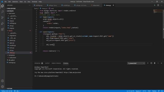Open the File menu
This screenshot has height=92, width=164.
click(5, 2)
